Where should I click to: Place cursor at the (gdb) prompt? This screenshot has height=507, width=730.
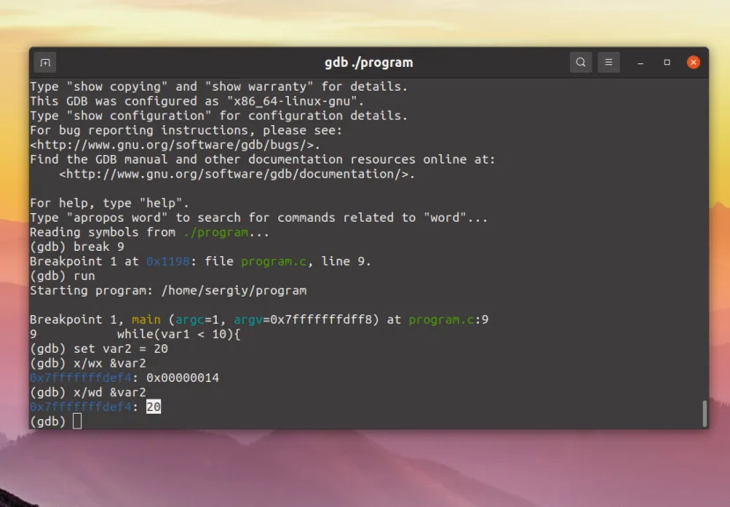pos(77,421)
